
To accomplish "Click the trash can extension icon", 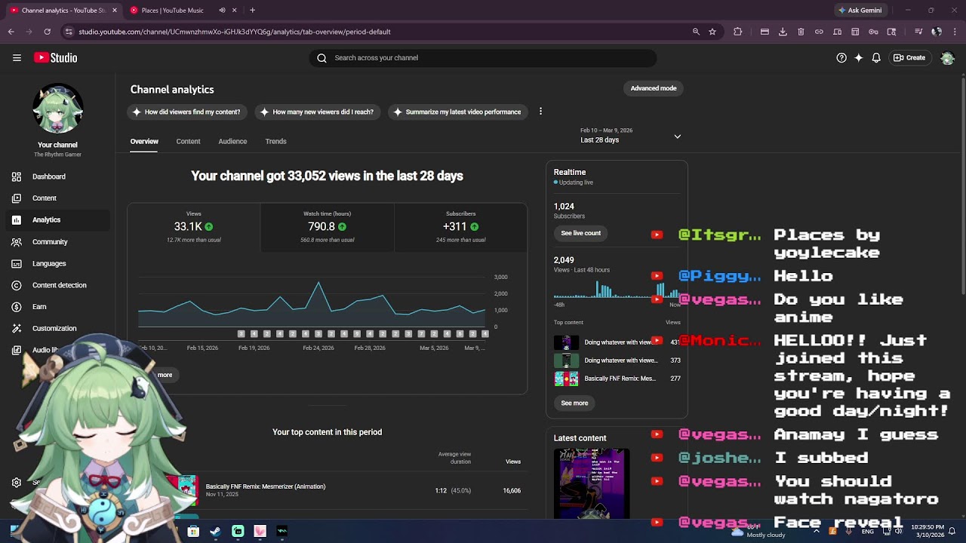I will click(x=801, y=32).
